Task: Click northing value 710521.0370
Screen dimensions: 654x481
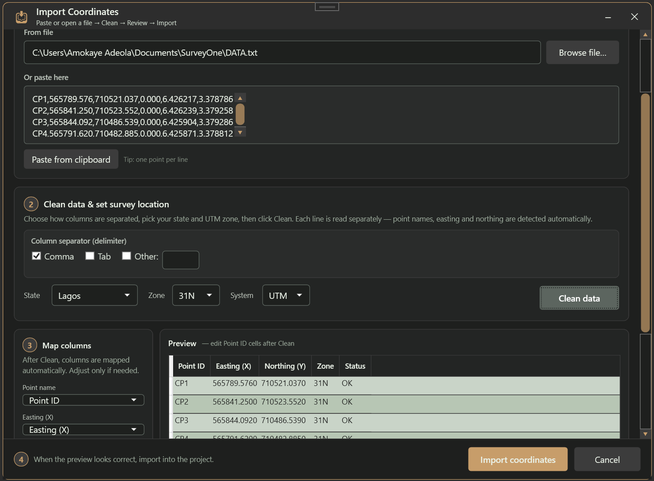Action: (x=284, y=383)
